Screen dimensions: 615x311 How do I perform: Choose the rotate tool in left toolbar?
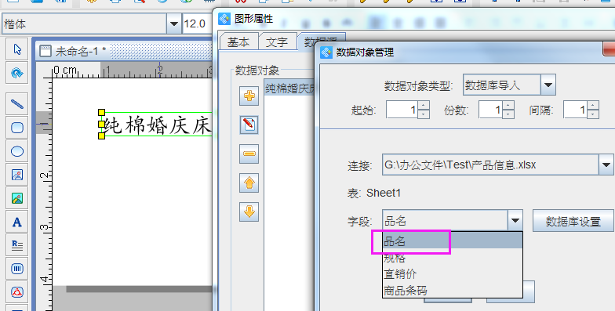[x=17, y=73]
